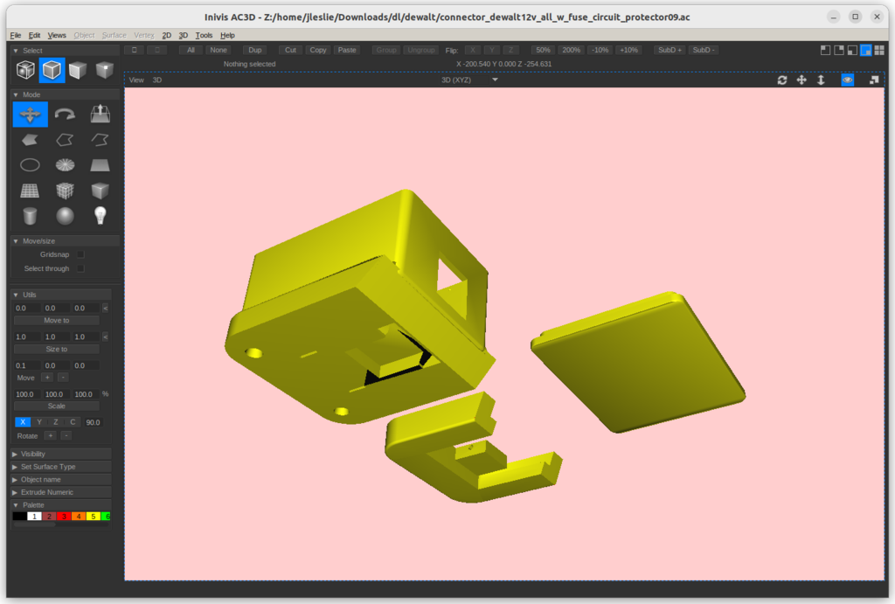Pick the yellow palette swatch 5
Screen dimensions: 895x604
[x=94, y=516]
